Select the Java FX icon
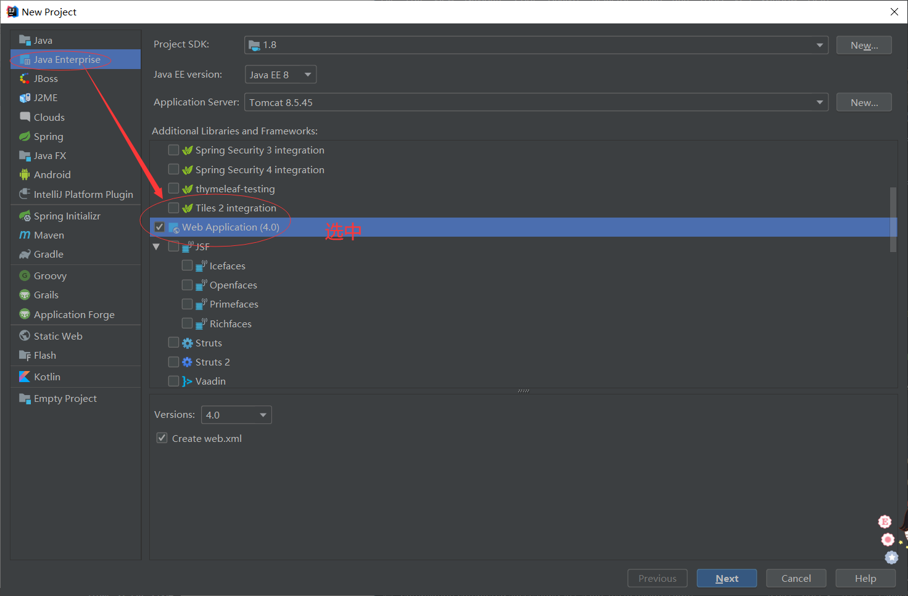 [25, 155]
